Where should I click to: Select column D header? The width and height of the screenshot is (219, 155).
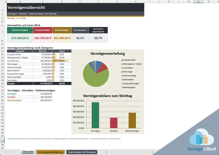[62, 2]
